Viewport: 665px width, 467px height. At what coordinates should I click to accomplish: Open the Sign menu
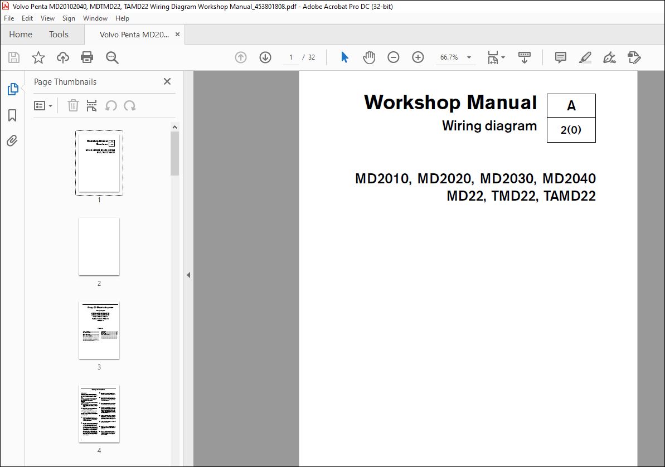(68, 18)
